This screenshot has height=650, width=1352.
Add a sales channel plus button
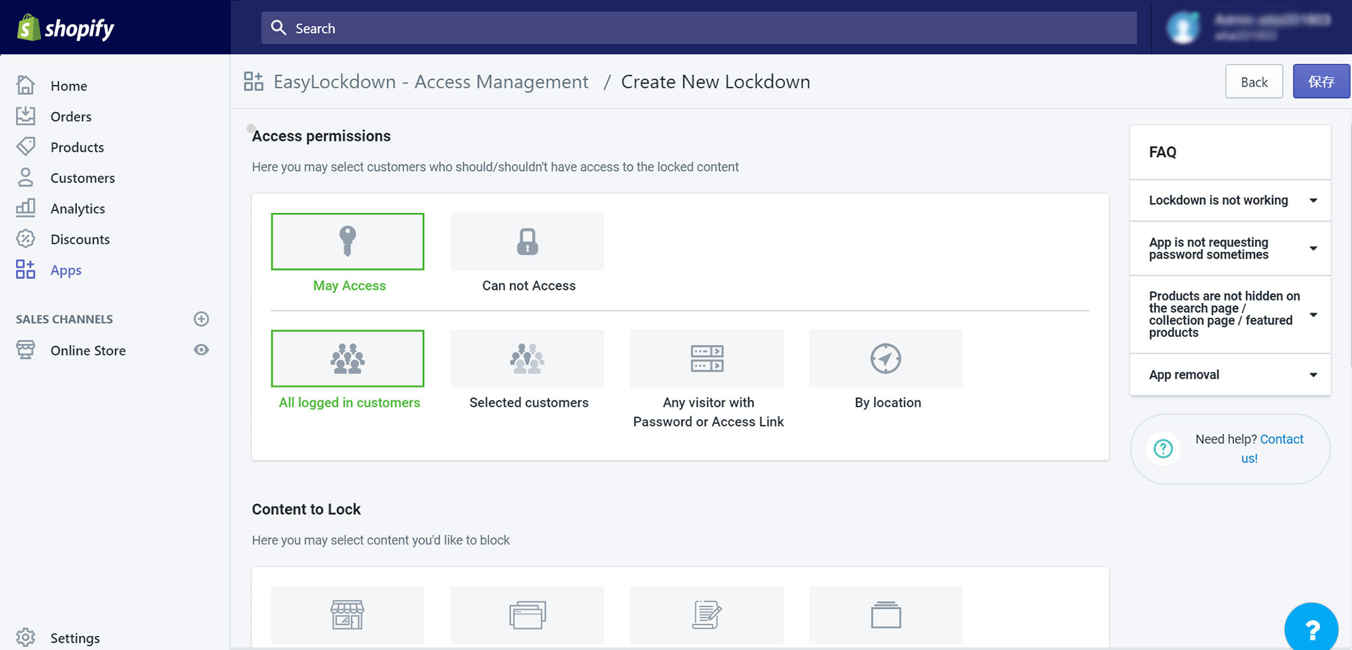[201, 319]
